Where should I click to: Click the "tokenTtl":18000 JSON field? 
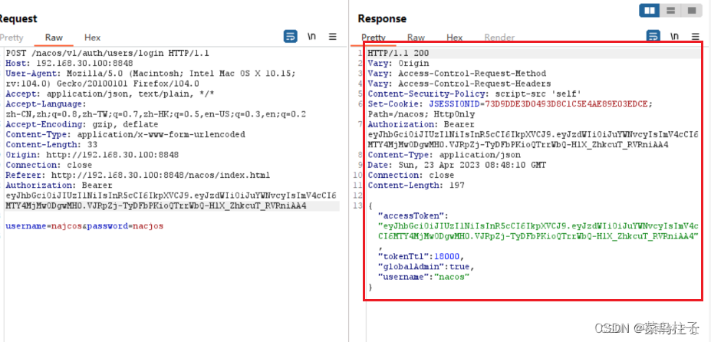tap(422, 256)
